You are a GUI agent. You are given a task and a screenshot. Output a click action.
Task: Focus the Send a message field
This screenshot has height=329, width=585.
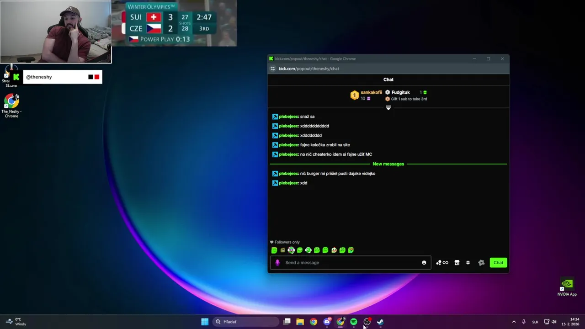[350, 263]
